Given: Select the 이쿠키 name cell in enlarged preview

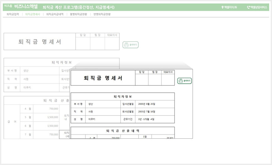Looking at the screenshot, I should [x=103, y=119].
